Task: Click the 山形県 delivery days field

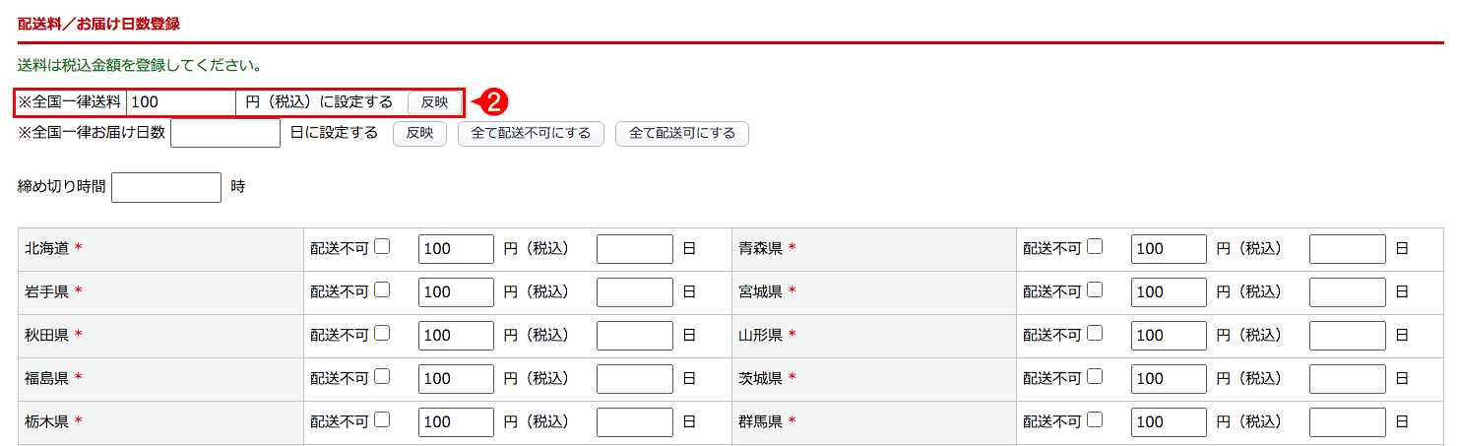Action: coord(1347,336)
